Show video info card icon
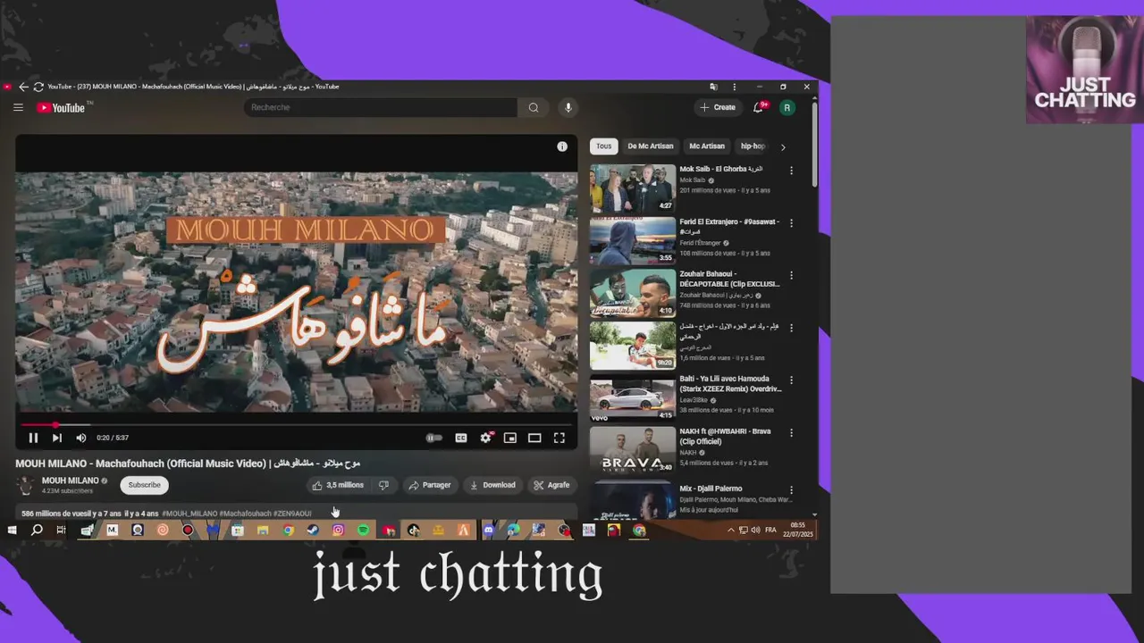Image resolution: width=1144 pixels, height=643 pixels. click(562, 146)
